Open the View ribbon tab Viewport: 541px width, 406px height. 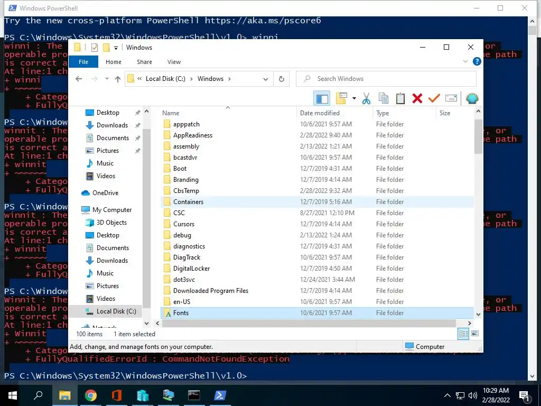(x=174, y=62)
